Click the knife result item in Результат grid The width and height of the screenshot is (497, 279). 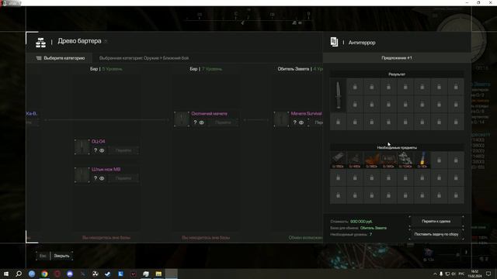[x=338, y=95]
